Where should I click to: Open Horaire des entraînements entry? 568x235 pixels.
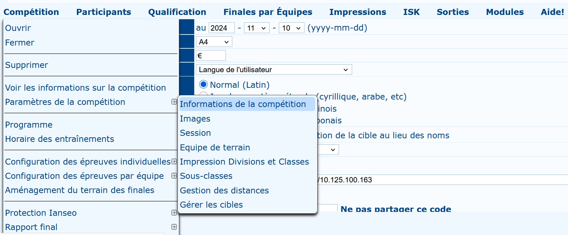click(x=59, y=139)
